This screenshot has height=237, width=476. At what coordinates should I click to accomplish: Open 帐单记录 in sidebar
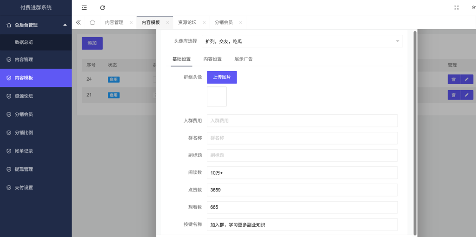click(x=36, y=151)
